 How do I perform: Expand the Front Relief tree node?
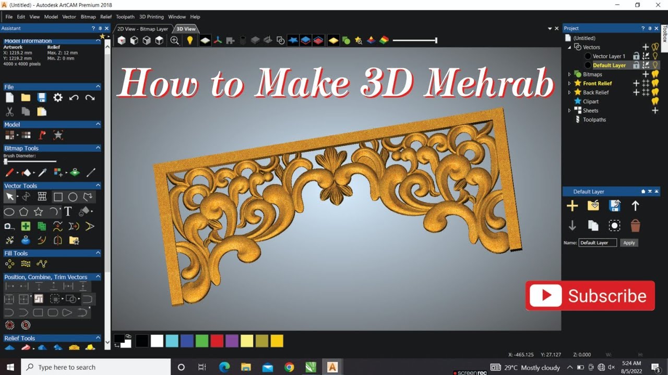tap(569, 83)
